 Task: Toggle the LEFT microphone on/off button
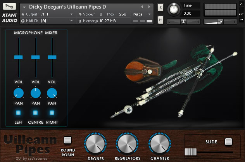point(18,113)
